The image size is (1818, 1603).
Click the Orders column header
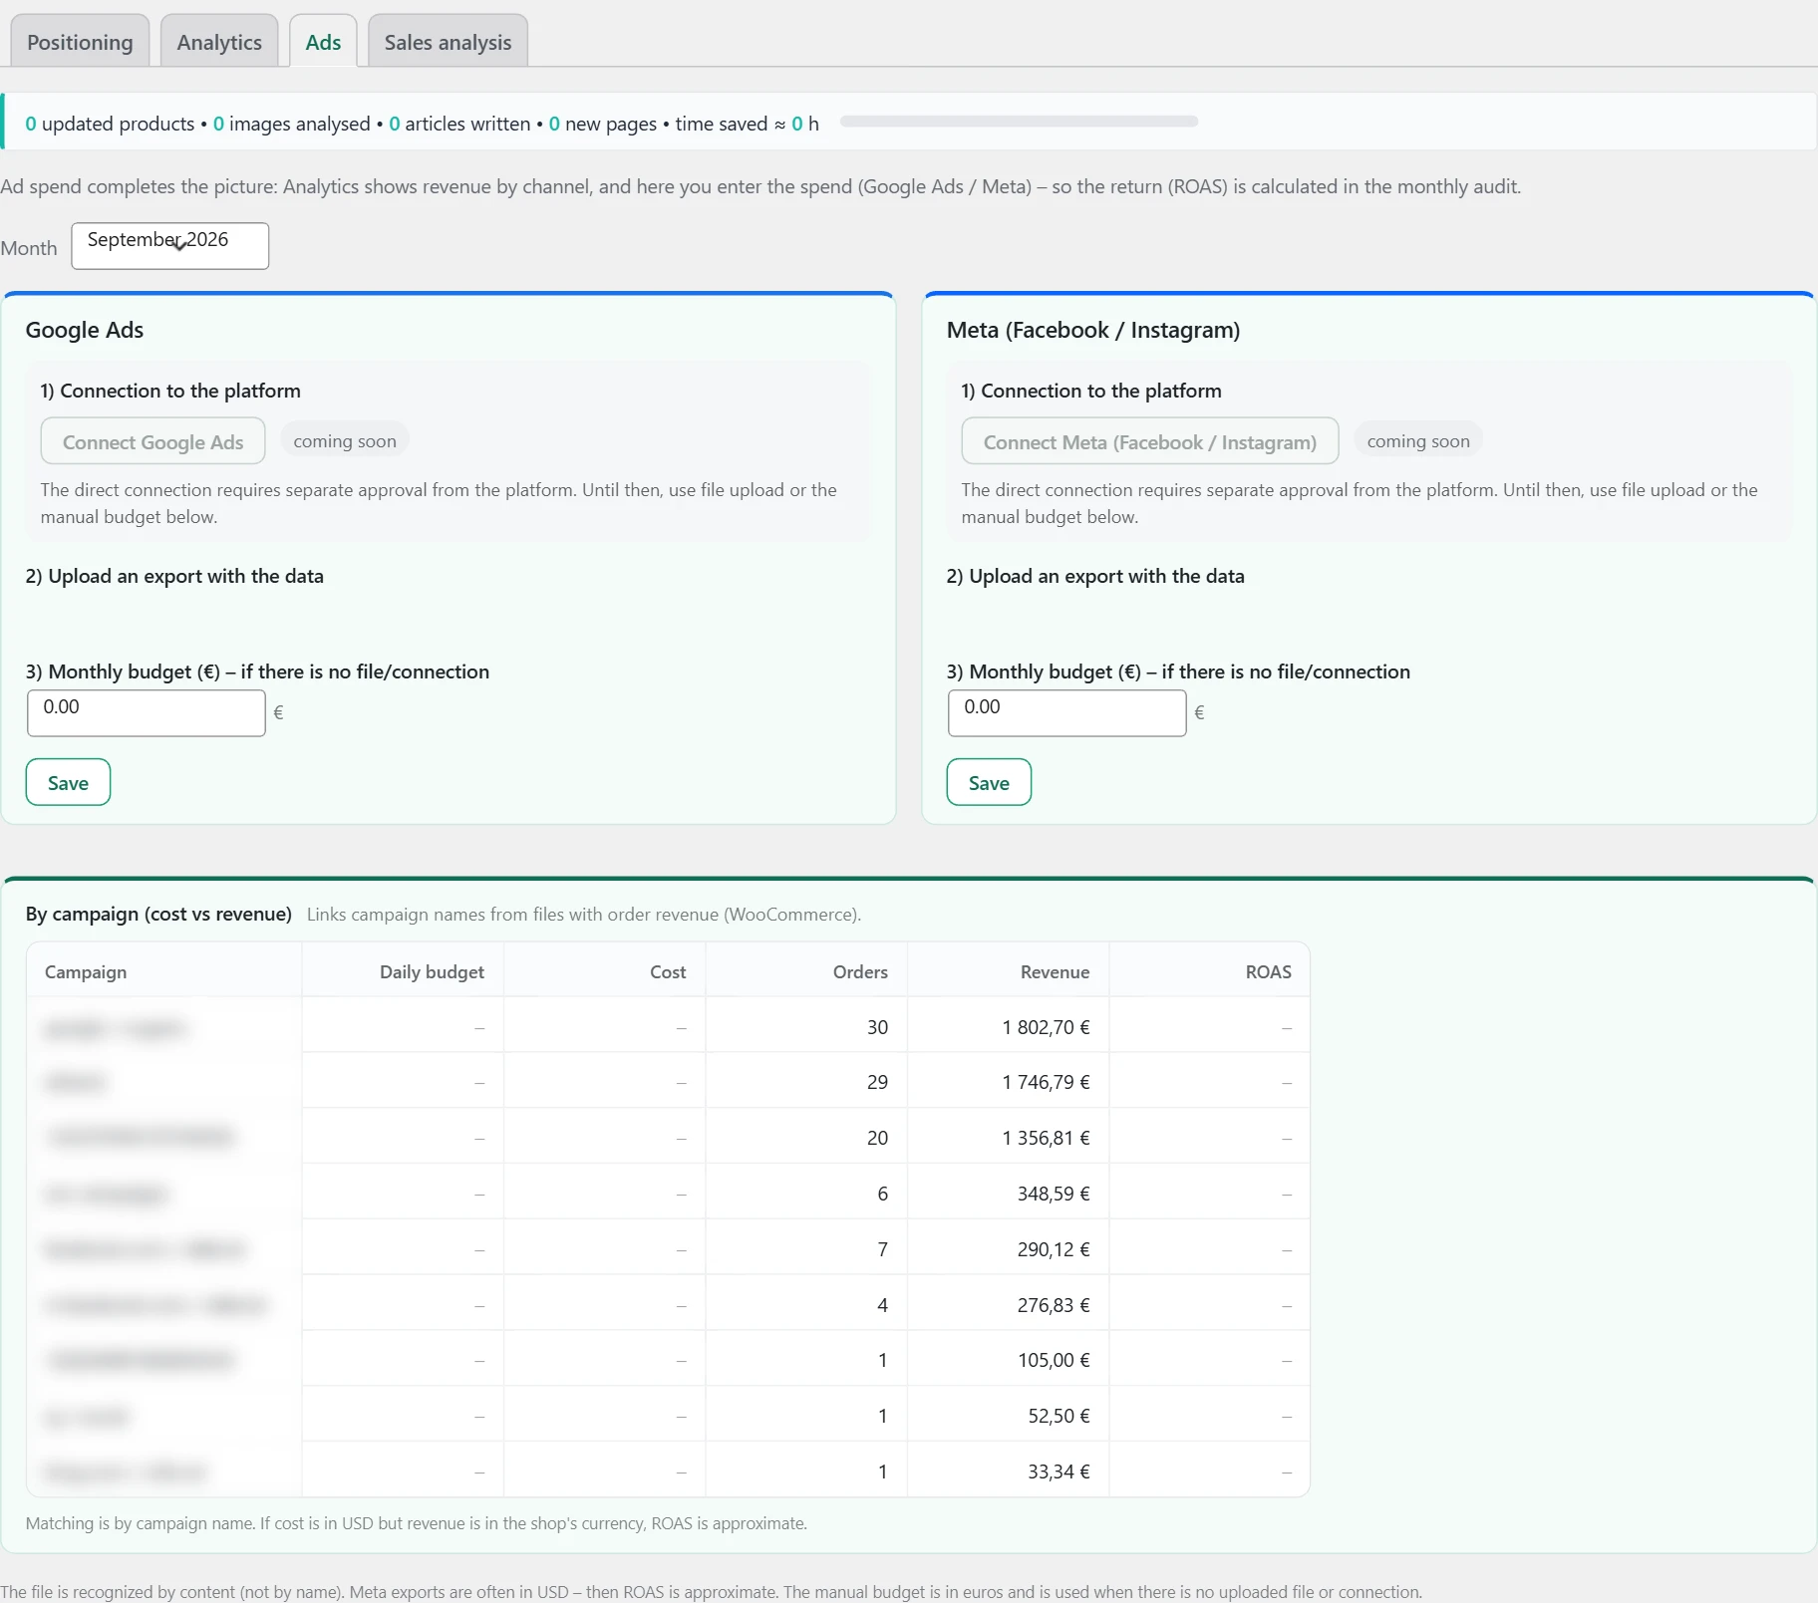pyautogui.click(x=806, y=970)
